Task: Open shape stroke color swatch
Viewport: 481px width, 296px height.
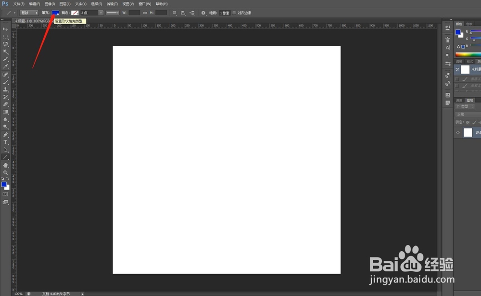Action: point(75,13)
